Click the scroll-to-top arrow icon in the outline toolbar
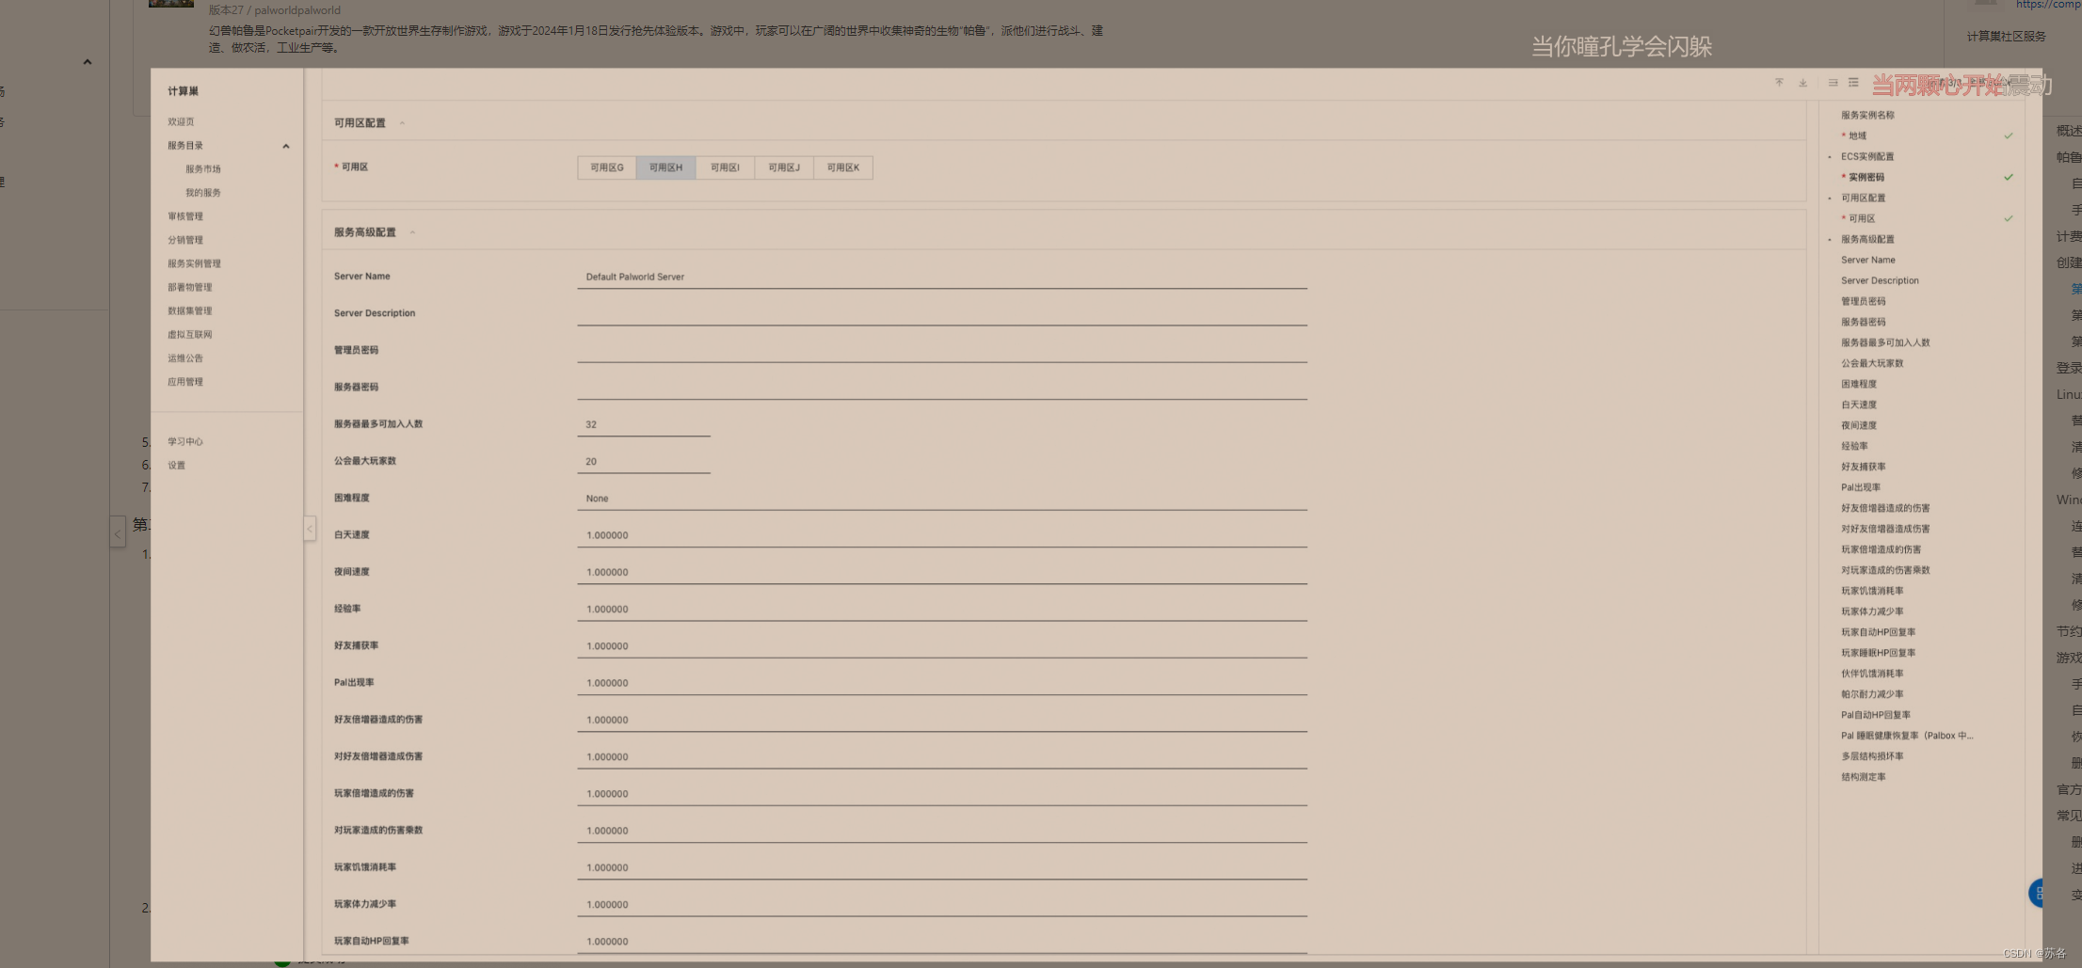The image size is (2082, 968). (x=1779, y=83)
